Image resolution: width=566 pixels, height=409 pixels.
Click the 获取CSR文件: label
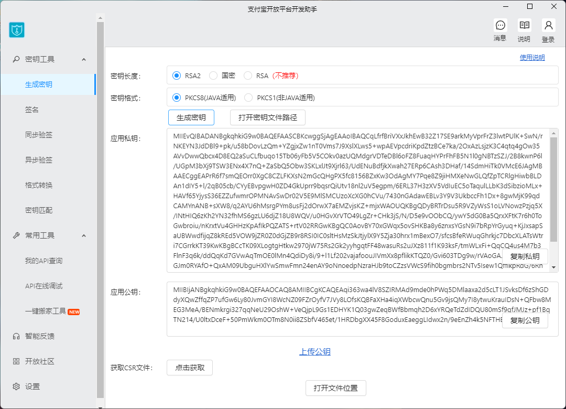(x=132, y=368)
